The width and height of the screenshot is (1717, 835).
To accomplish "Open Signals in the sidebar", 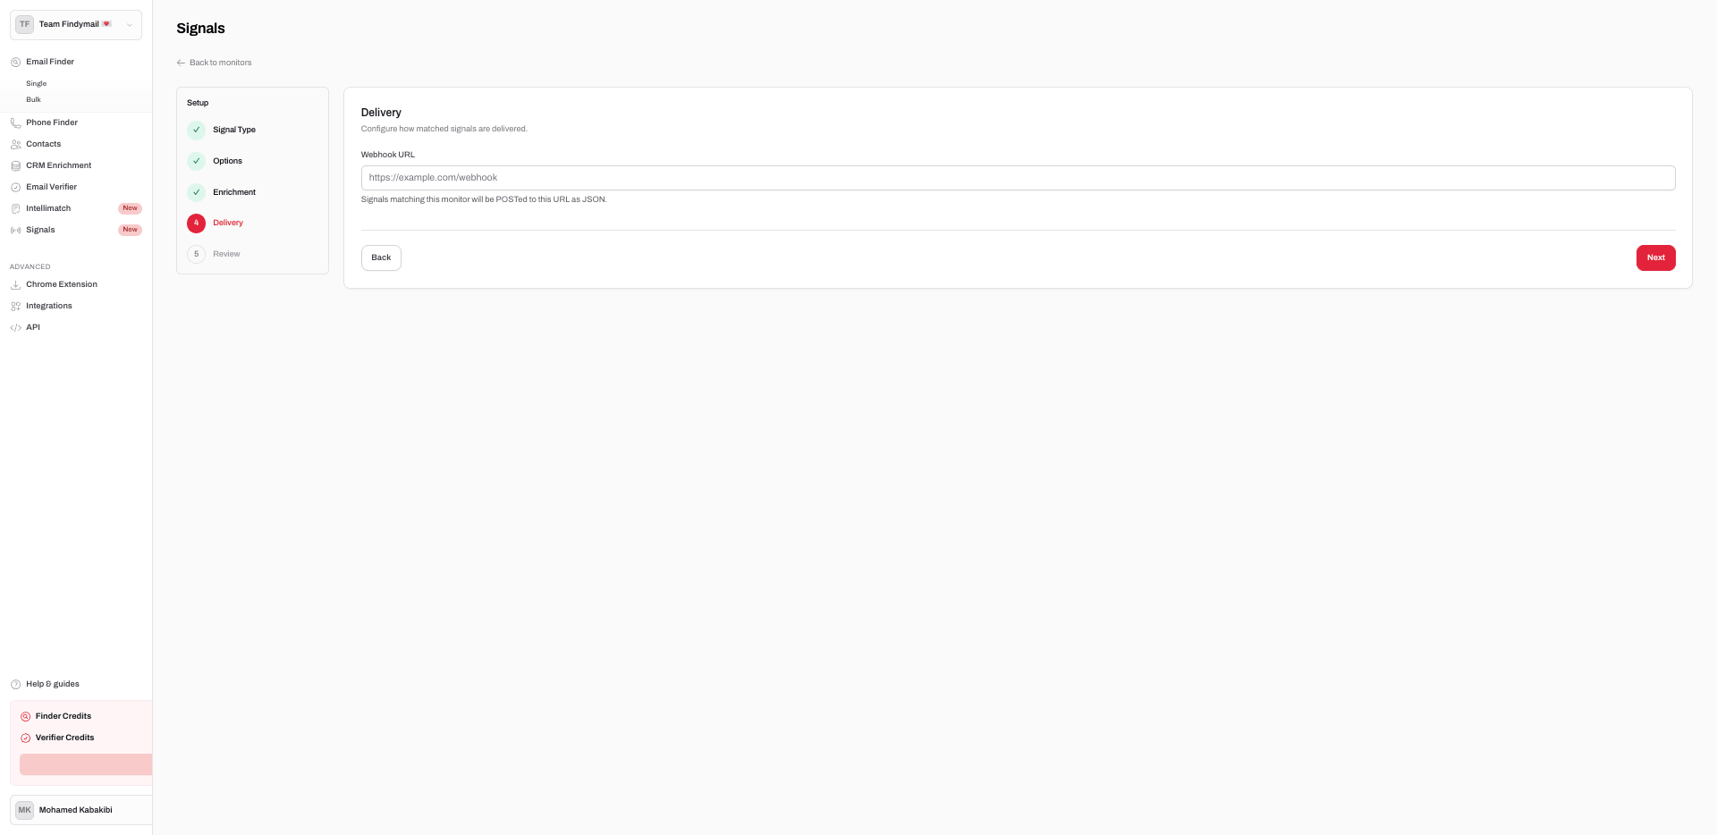I will click(x=40, y=230).
